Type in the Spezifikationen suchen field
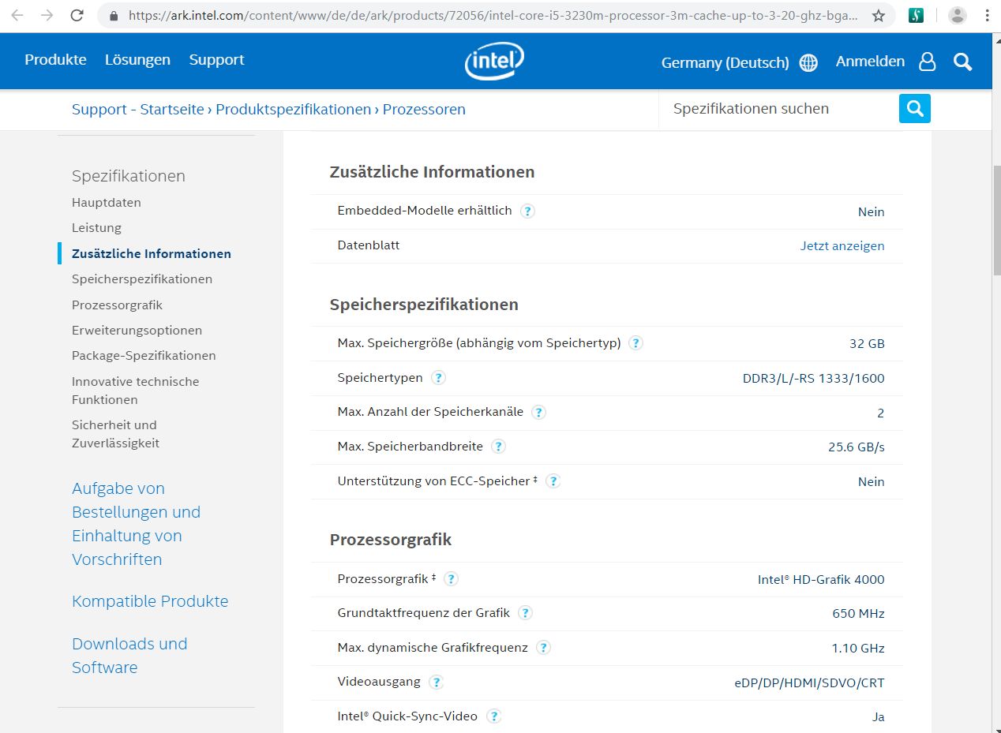The height and width of the screenshot is (733, 1001). 778,109
